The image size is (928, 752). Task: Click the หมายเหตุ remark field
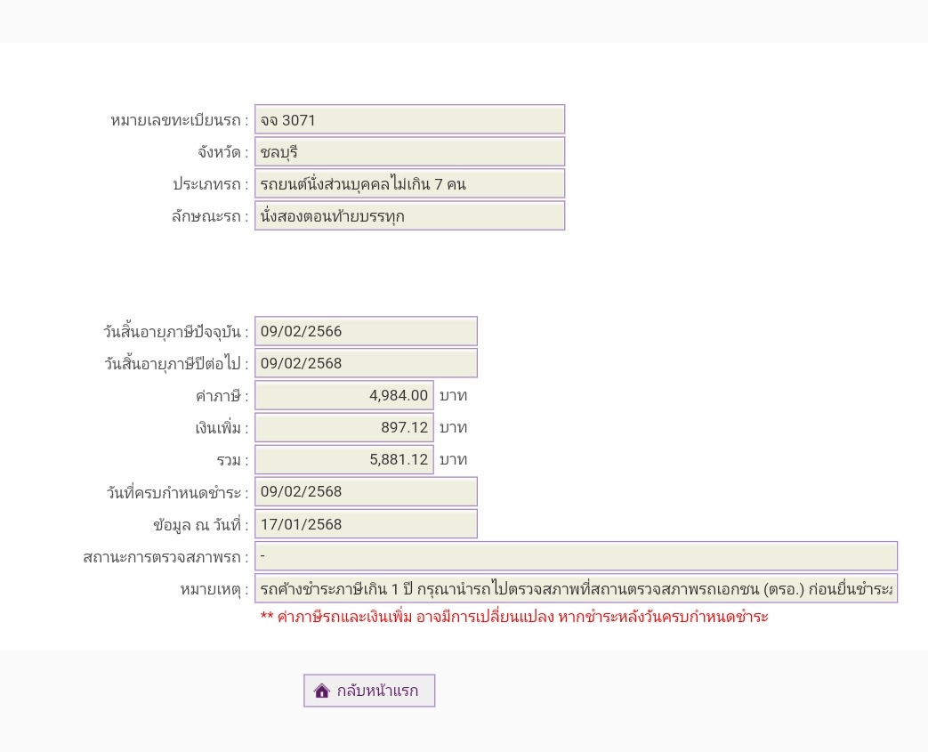576,588
